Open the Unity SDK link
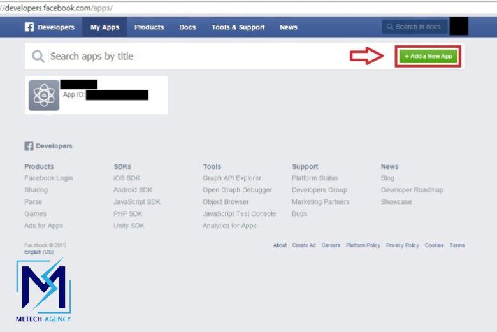This screenshot has height=332, width=497. click(x=129, y=226)
